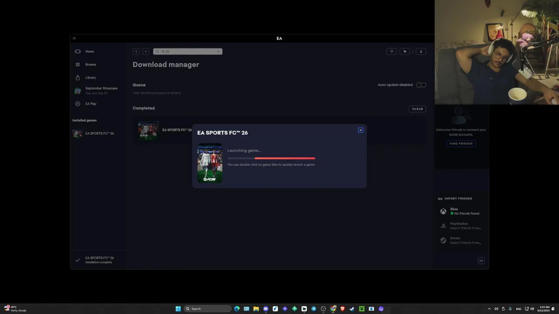Click the Queue section label
Image resolution: width=559 pixels, height=314 pixels.
click(x=139, y=85)
